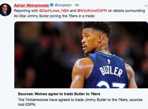The image size is (148, 109).
Task: Click the Reporting with tweet text
Action: [26, 11]
